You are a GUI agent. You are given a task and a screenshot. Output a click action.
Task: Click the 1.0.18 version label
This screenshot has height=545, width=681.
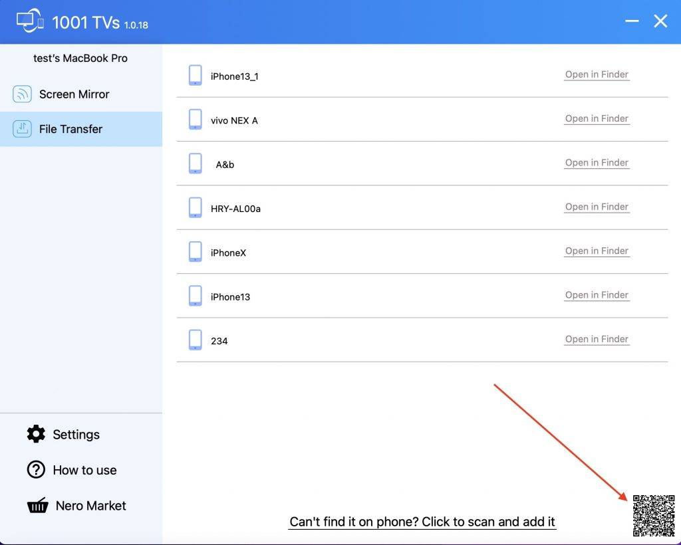[136, 25]
